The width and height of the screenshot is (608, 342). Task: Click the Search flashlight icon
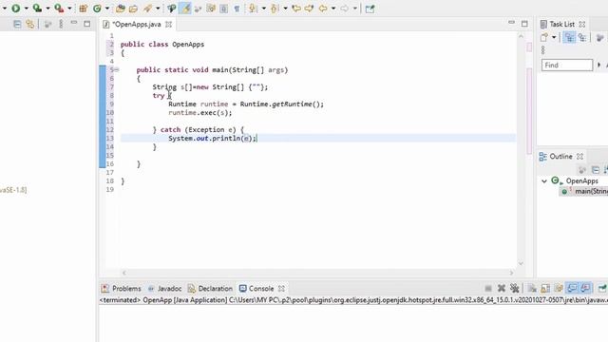click(148, 9)
